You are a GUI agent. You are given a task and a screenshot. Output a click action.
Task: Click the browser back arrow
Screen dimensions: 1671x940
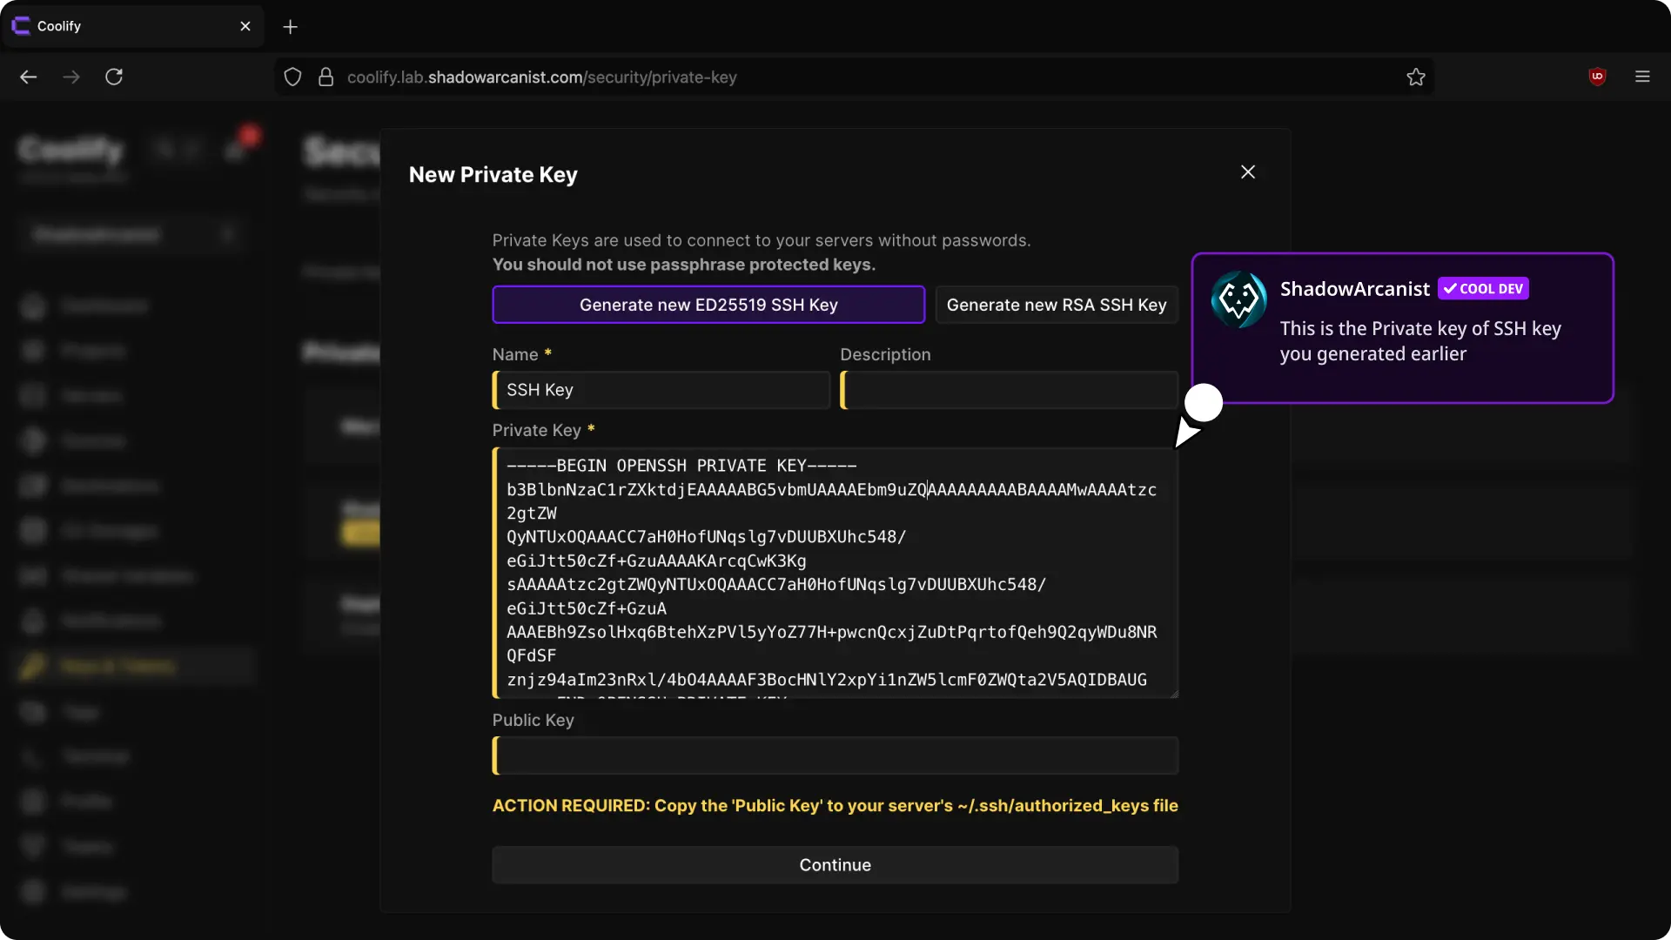pyautogui.click(x=29, y=77)
